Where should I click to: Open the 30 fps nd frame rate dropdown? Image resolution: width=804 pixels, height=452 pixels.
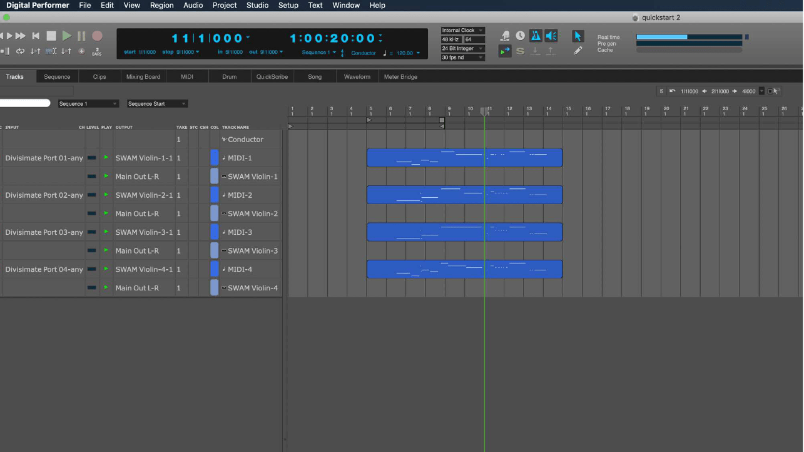(x=462, y=58)
